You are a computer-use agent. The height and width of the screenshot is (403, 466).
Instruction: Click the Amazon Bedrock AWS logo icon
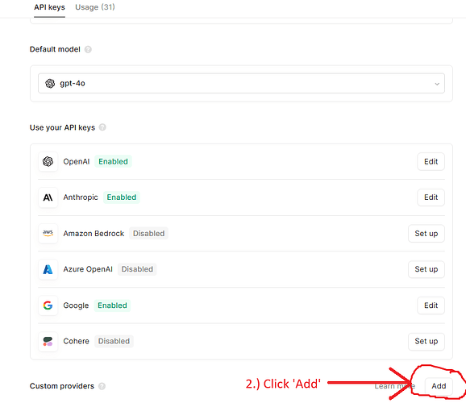point(48,233)
